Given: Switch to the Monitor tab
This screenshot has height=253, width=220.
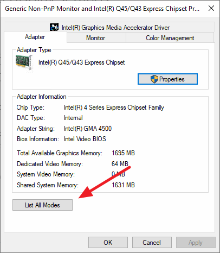Looking at the screenshot, I should click(x=96, y=38).
